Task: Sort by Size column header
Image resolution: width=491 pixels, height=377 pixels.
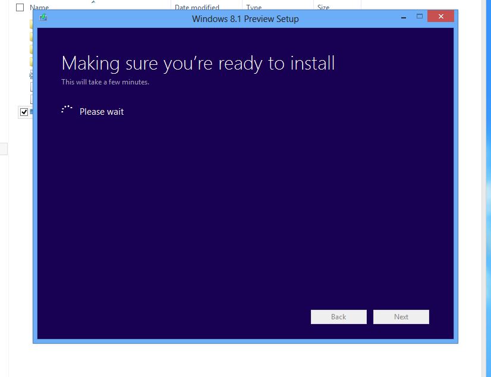Action: 323,7
